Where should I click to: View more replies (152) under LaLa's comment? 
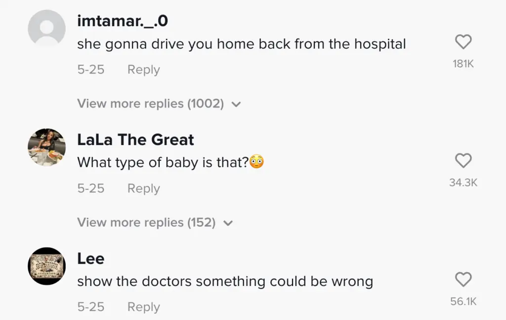(146, 223)
